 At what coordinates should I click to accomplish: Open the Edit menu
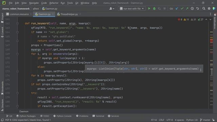17,3
